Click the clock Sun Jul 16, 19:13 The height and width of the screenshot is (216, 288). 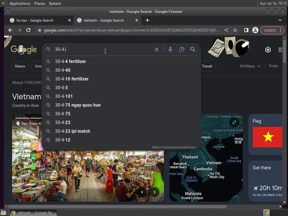tap(273, 3)
